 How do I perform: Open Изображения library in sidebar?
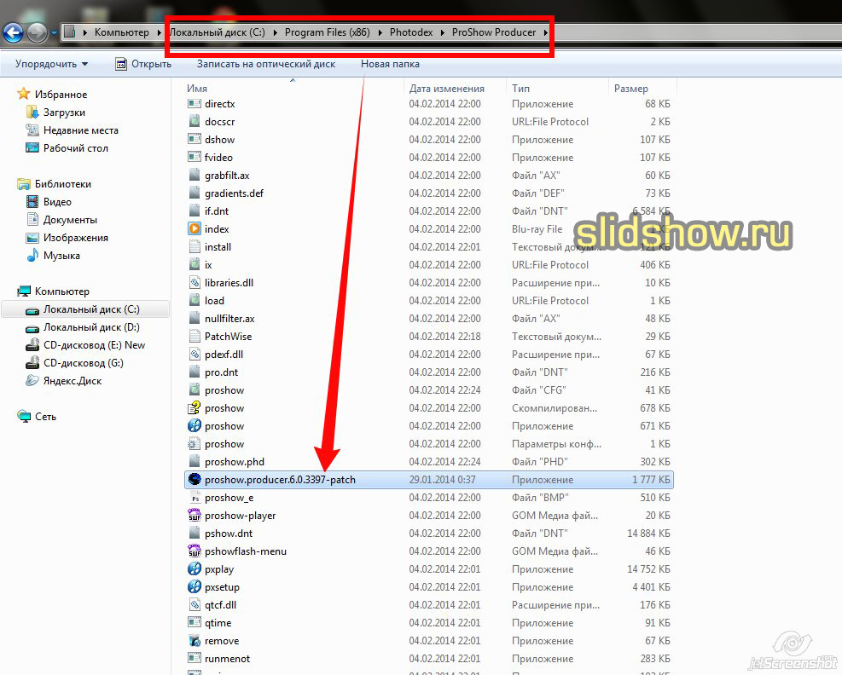(x=76, y=238)
